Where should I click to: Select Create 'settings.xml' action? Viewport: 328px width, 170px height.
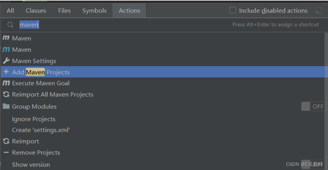(41, 130)
